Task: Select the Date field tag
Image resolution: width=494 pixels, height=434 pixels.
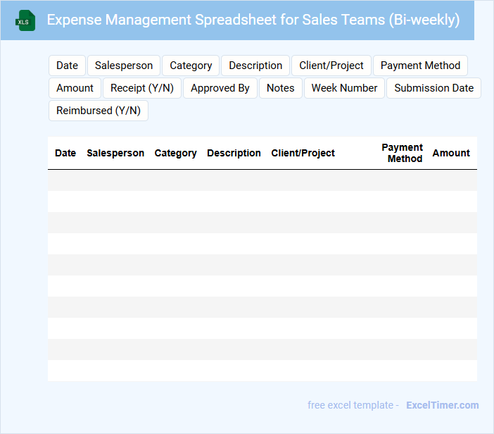Action: 67,66
